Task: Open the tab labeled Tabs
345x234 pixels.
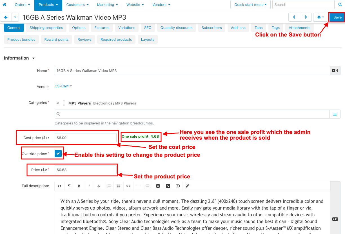Action: pos(259,28)
